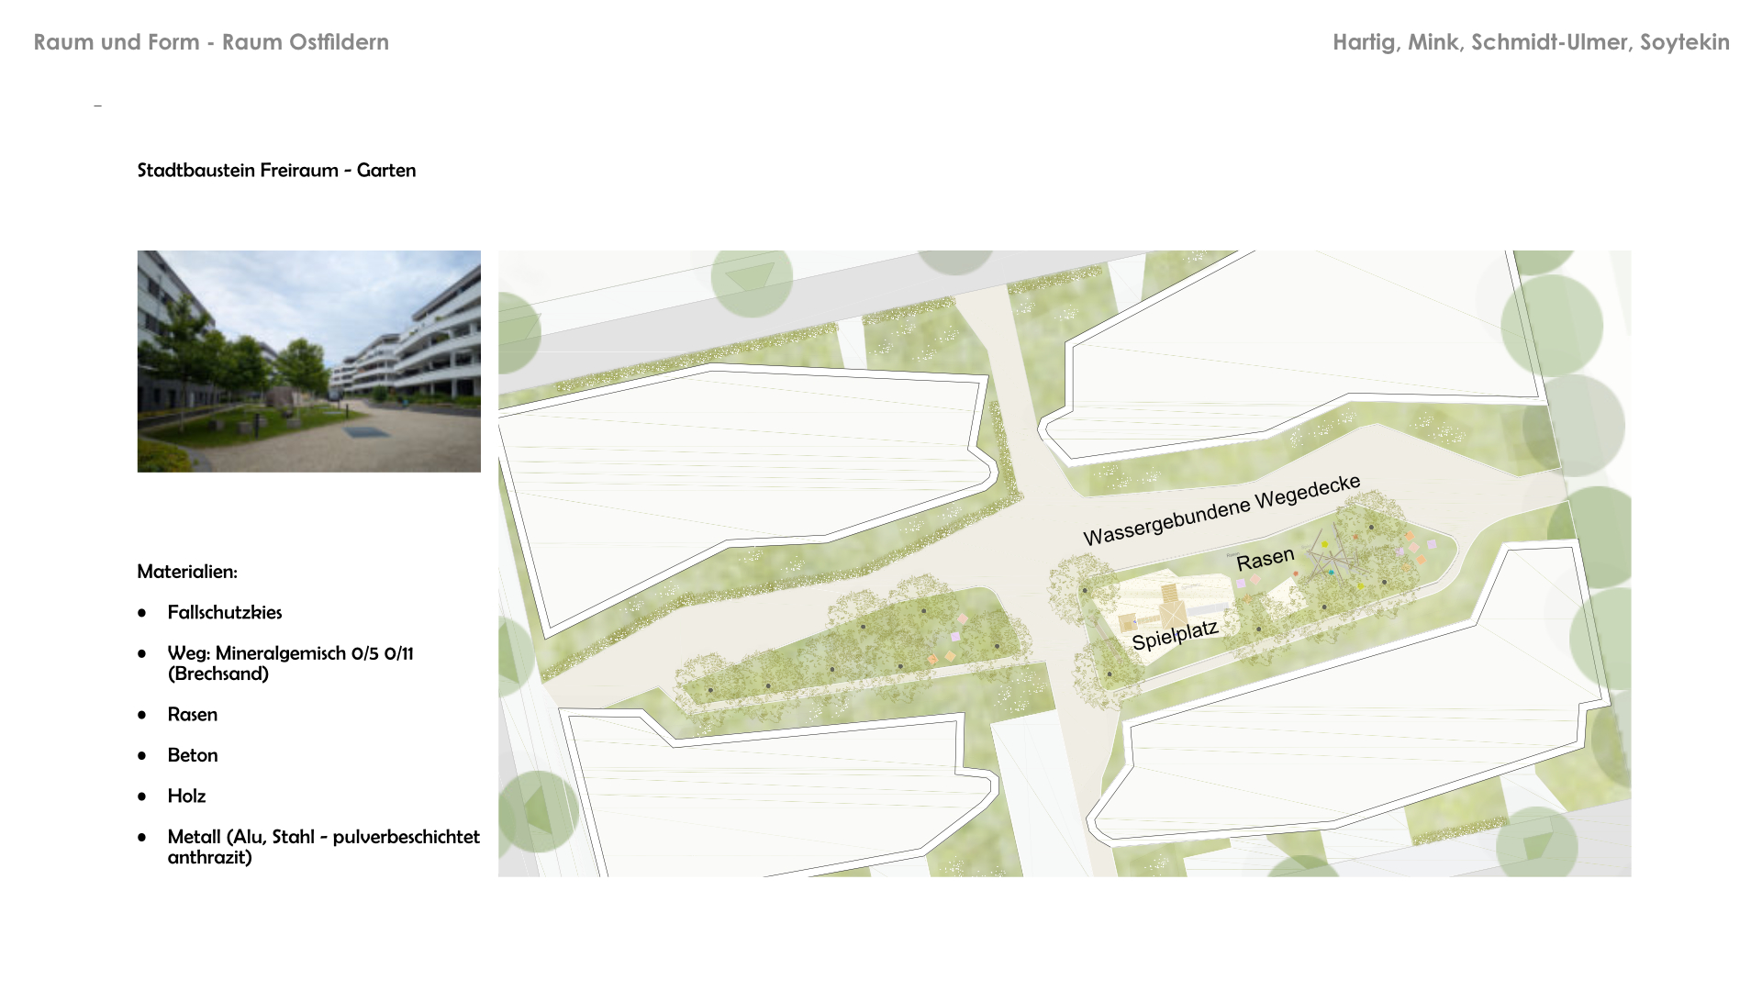Open the Raum und Form - Raum Ostfildern header
Viewport: 1762px width, 991px height.
click(212, 42)
